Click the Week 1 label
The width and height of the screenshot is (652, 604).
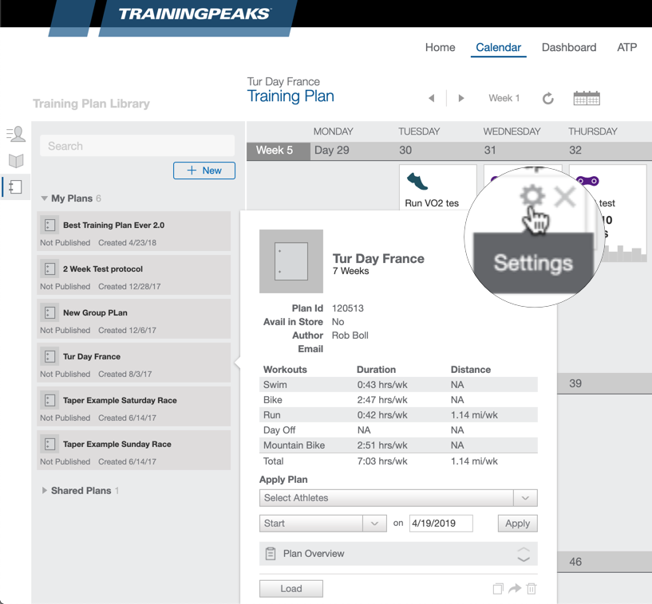tap(504, 98)
